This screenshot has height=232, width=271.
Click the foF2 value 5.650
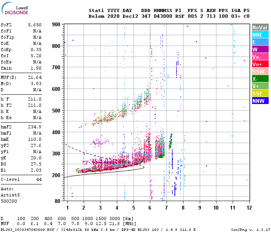tap(35, 25)
